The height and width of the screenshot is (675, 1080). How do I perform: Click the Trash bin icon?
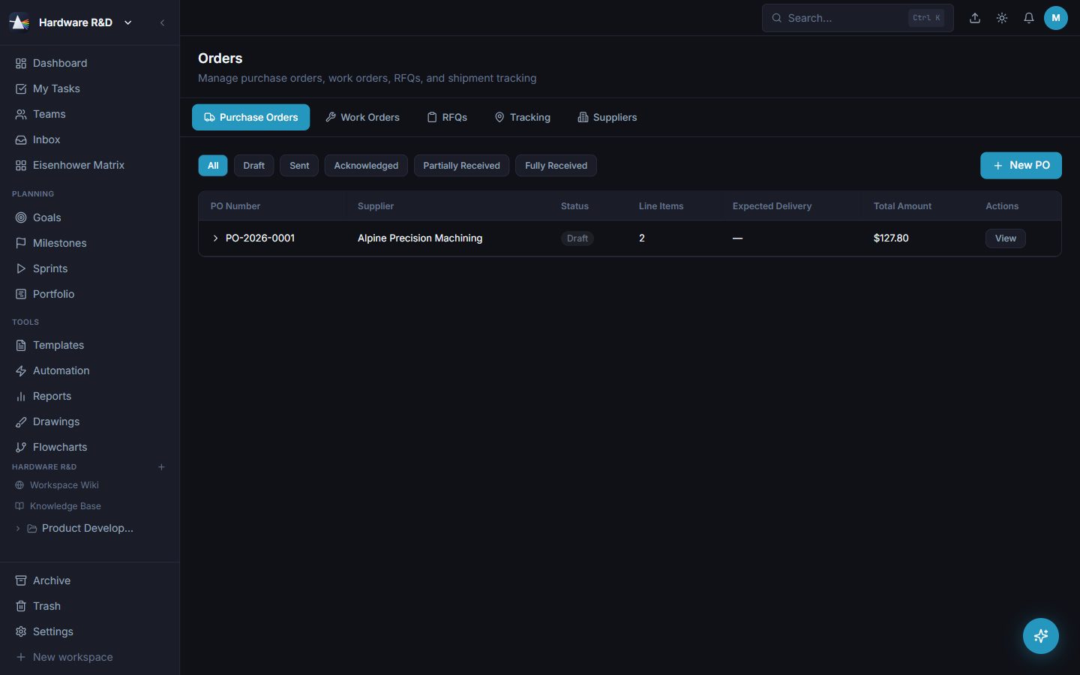[x=21, y=606]
